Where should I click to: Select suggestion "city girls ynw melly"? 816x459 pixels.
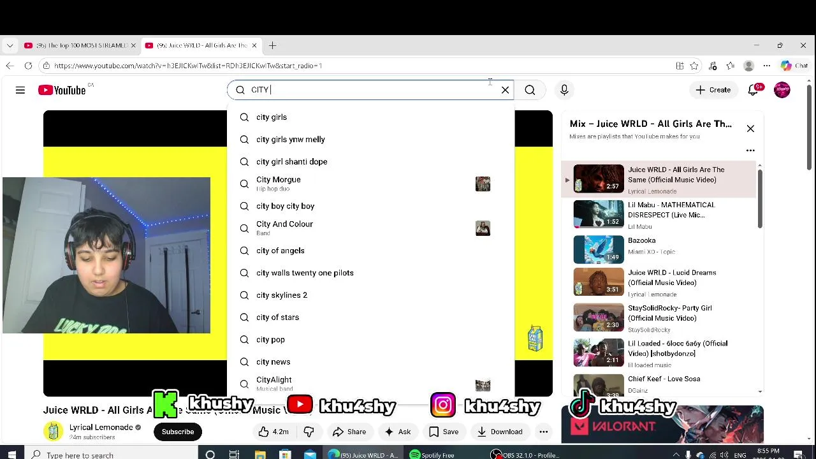(x=370, y=140)
